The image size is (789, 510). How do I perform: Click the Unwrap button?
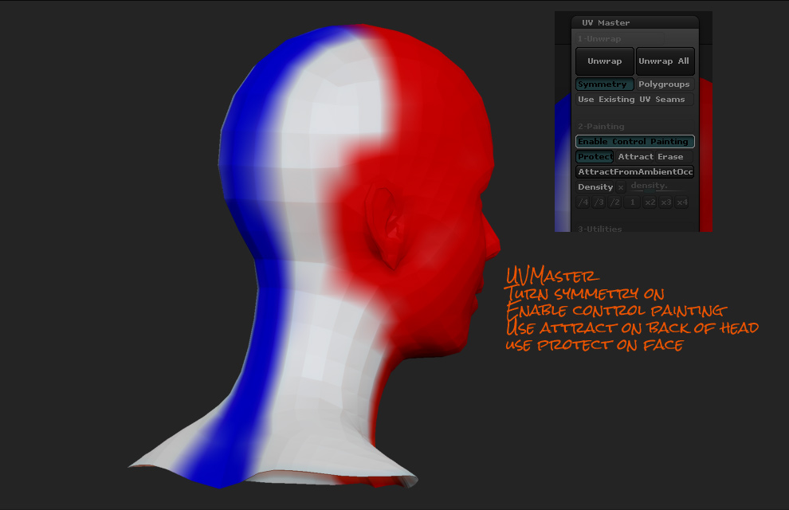click(604, 61)
